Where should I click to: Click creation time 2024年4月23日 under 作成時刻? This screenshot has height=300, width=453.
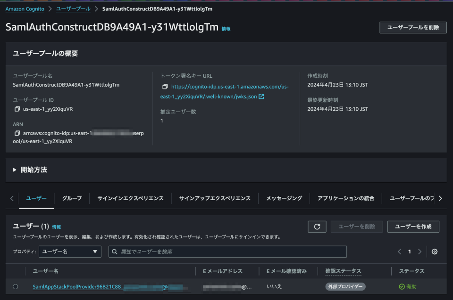click(338, 85)
